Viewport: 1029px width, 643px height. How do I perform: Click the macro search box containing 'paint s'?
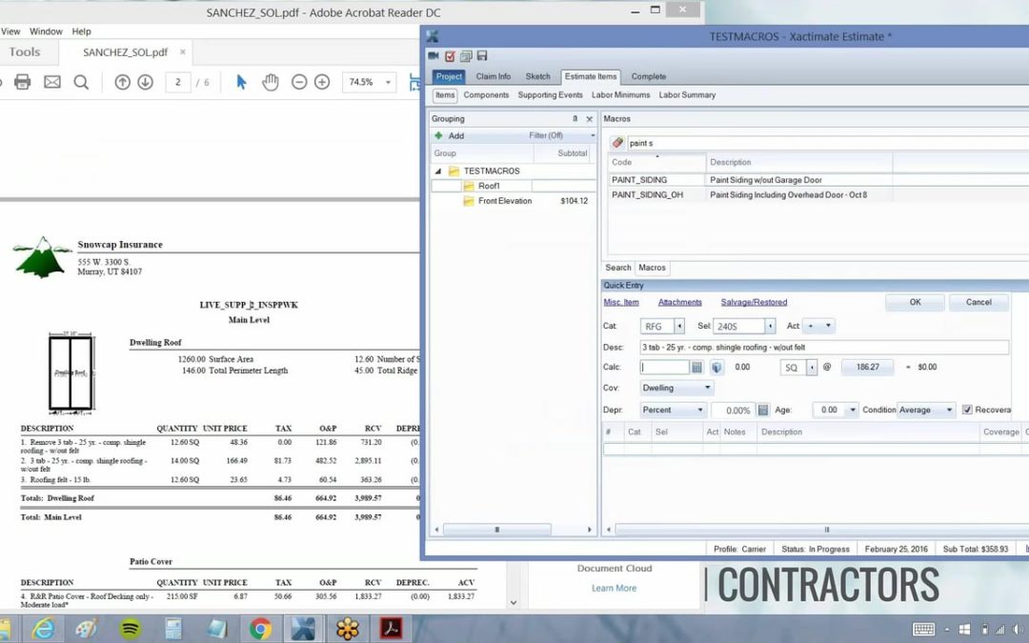tap(827, 143)
